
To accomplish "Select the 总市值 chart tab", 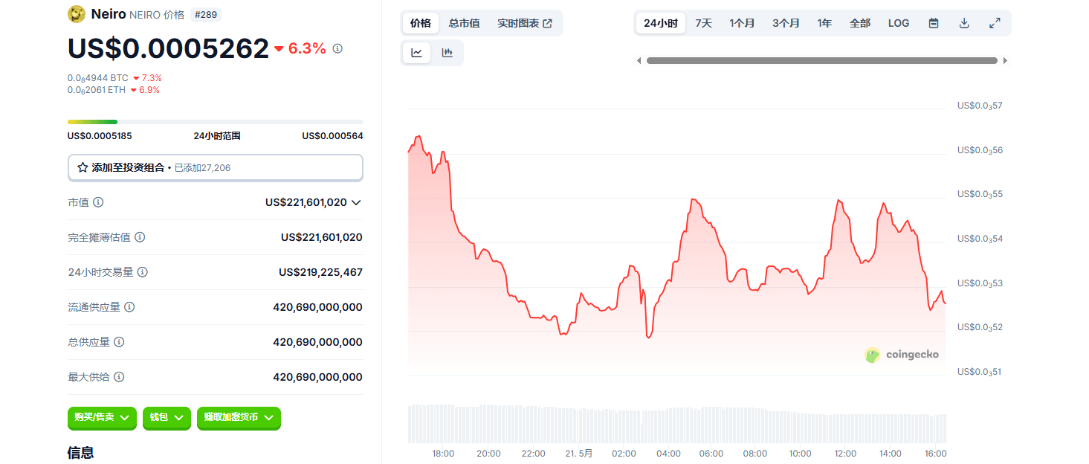I will click(464, 23).
